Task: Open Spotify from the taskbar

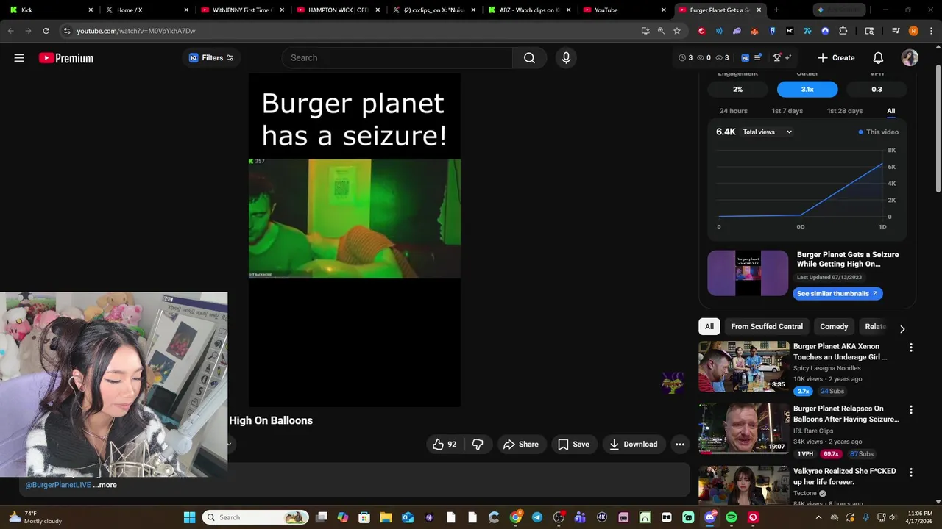Action: click(732, 517)
